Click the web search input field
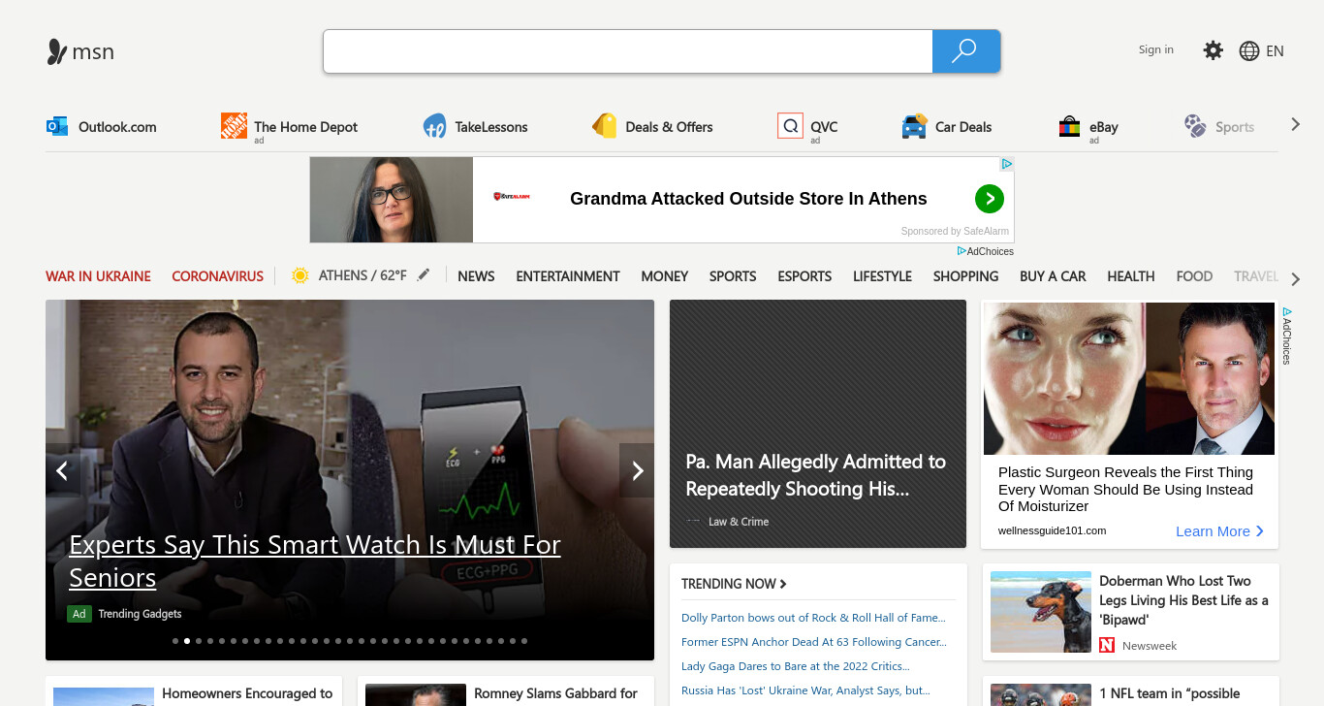Image resolution: width=1324 pixels, height=706 pixels. point(628,51)
